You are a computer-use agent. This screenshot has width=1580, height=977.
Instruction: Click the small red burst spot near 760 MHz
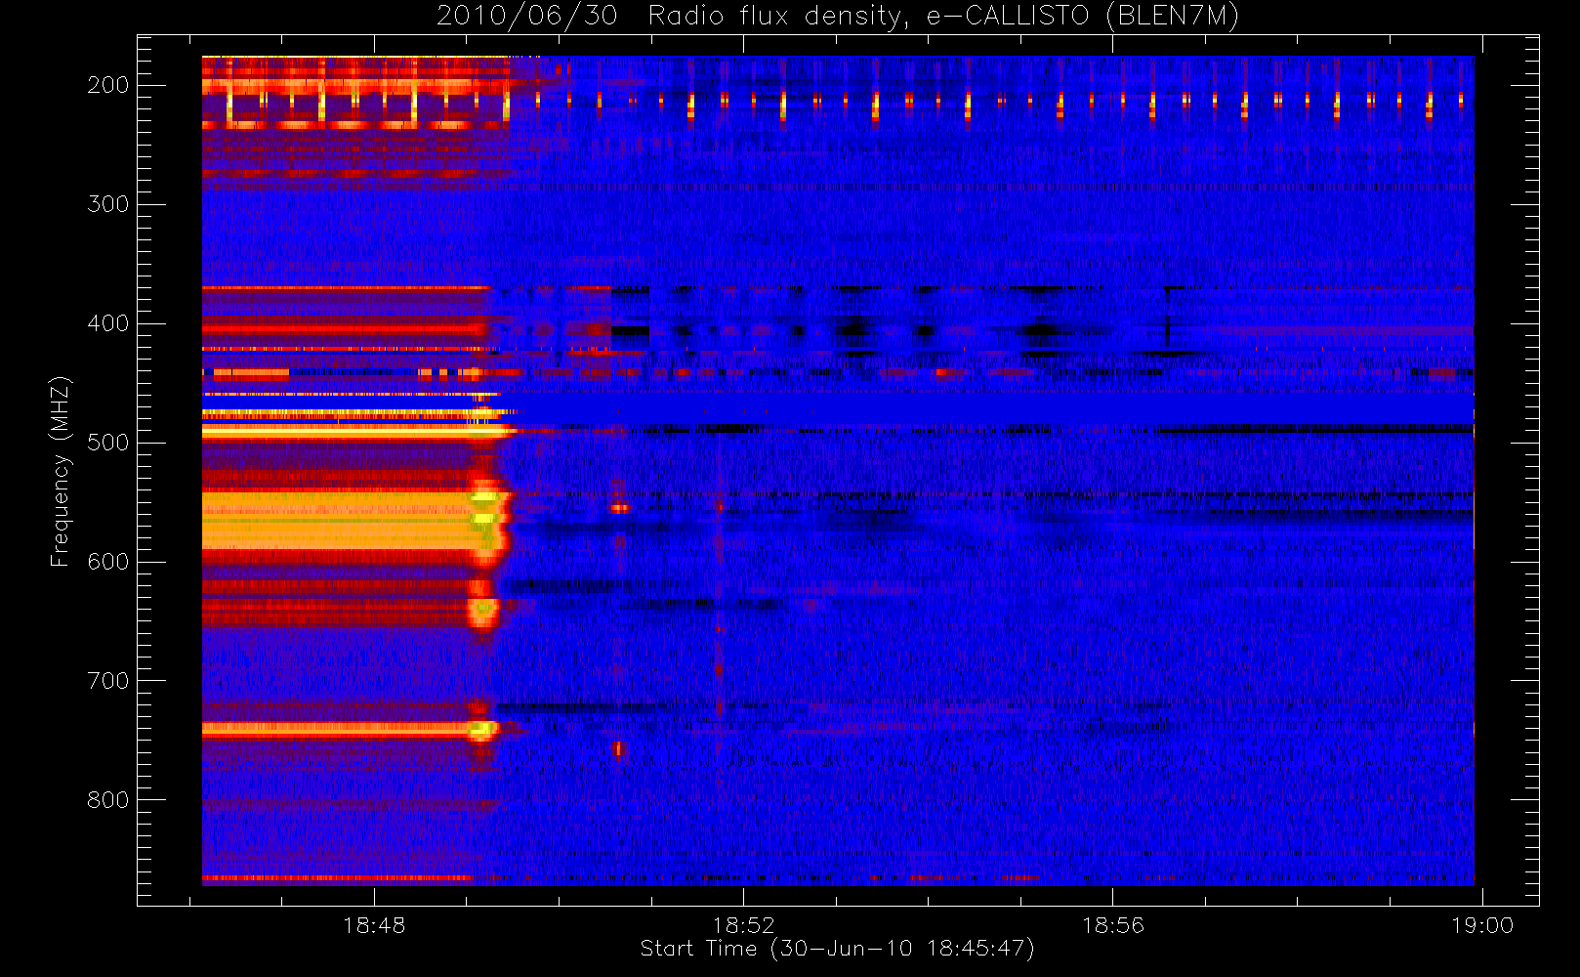point(617,749)
